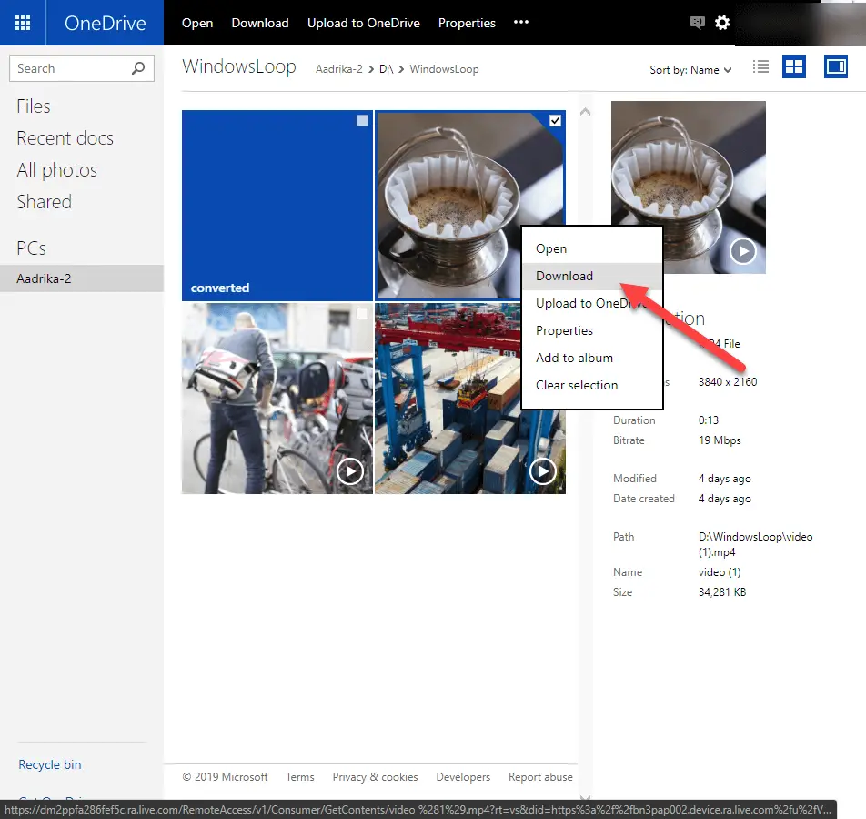Image resolution: width=866 pixels, height=819 pixels.
Task: Play the cyclist video thumbnail
Action: (x=350, y=471)
